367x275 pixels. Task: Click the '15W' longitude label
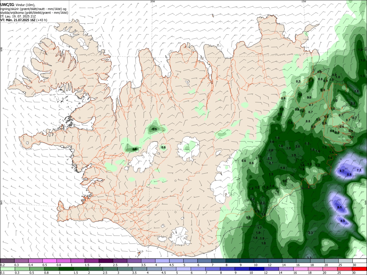coord(304,1)
